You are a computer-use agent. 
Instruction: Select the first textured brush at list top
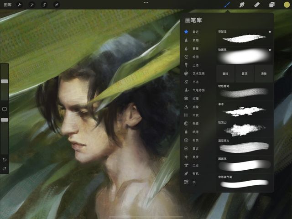pyautogui.click(x=245, y=37)
